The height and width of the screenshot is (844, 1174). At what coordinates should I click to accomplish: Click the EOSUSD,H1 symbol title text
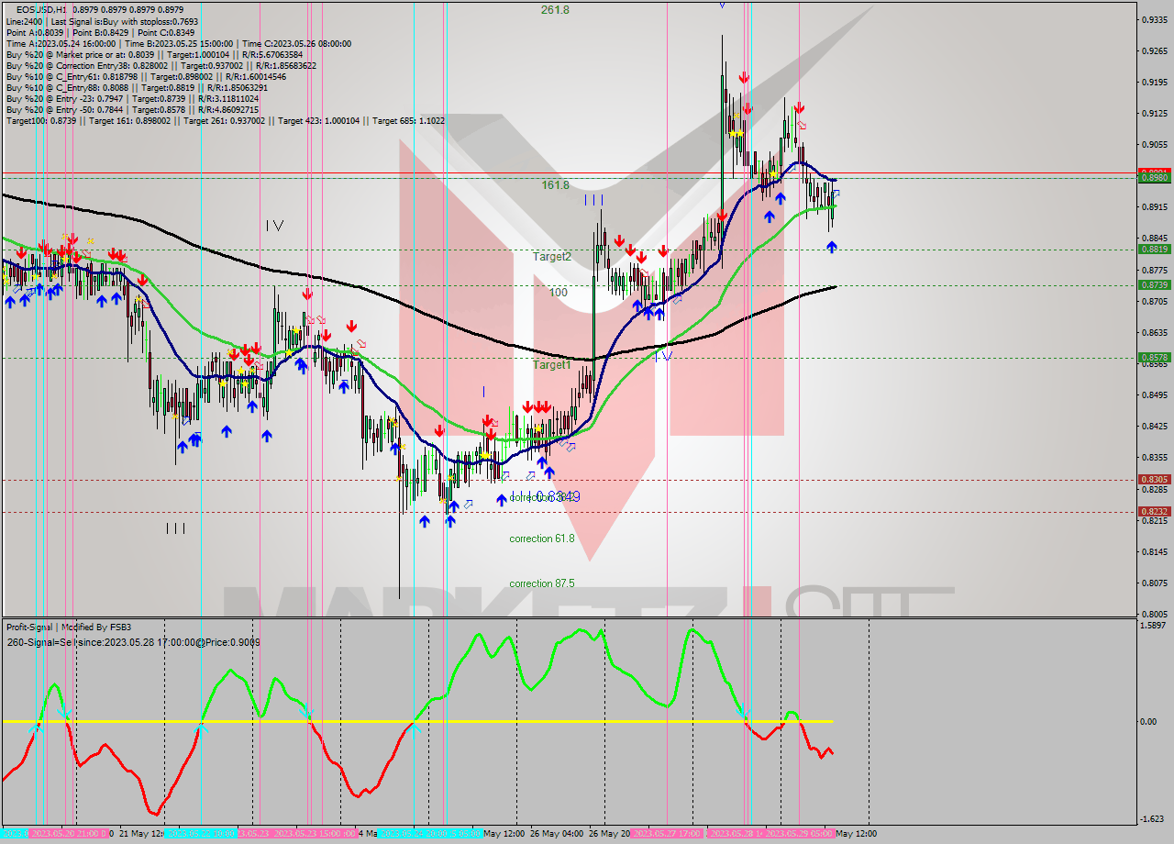41,10
